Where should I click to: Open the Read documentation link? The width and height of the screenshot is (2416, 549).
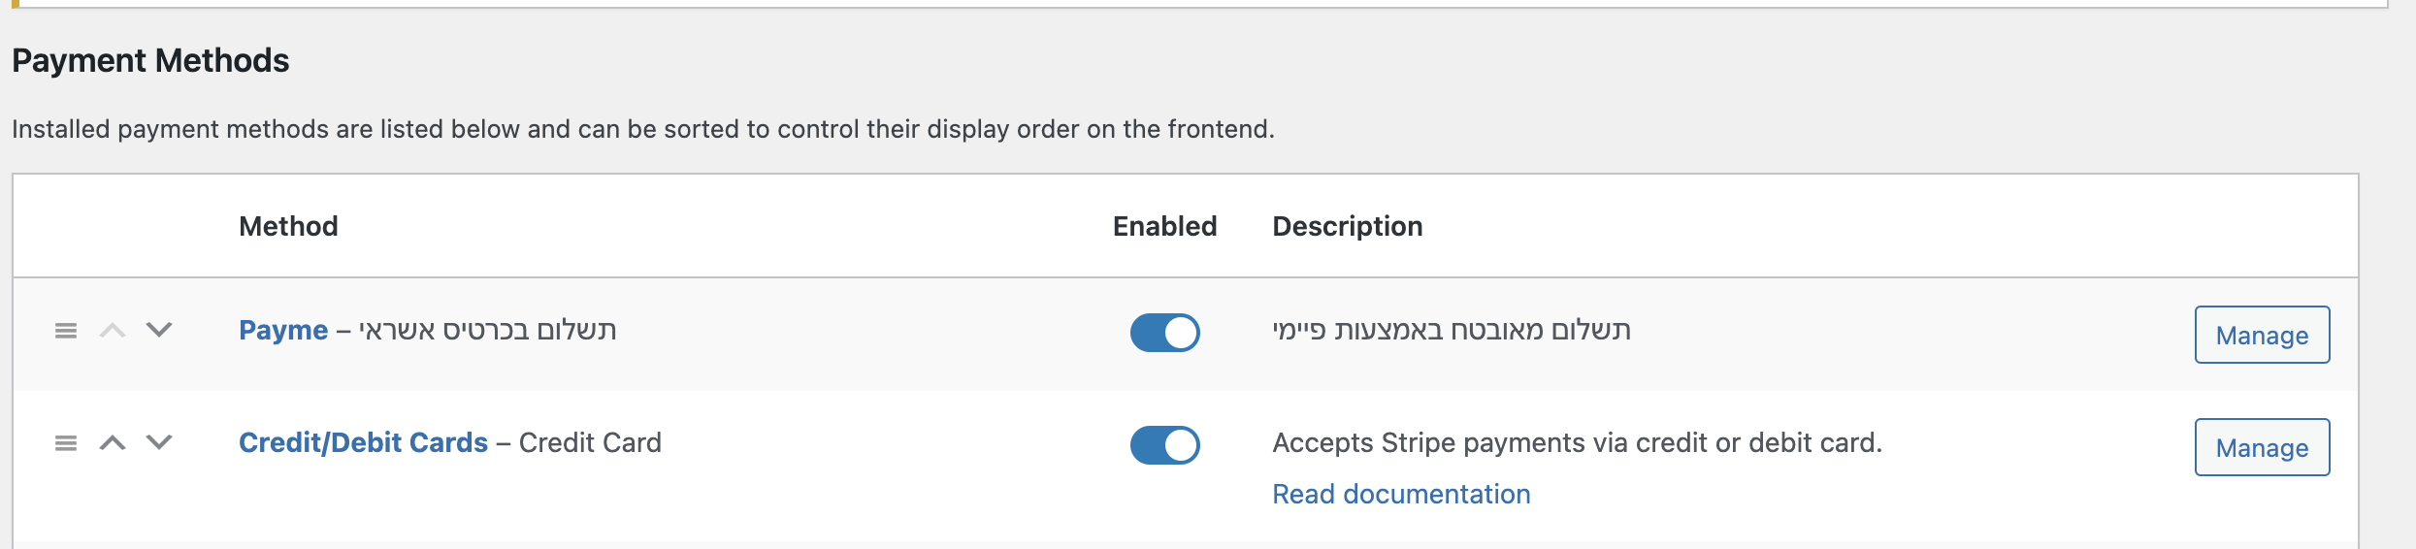point(1401,495)
